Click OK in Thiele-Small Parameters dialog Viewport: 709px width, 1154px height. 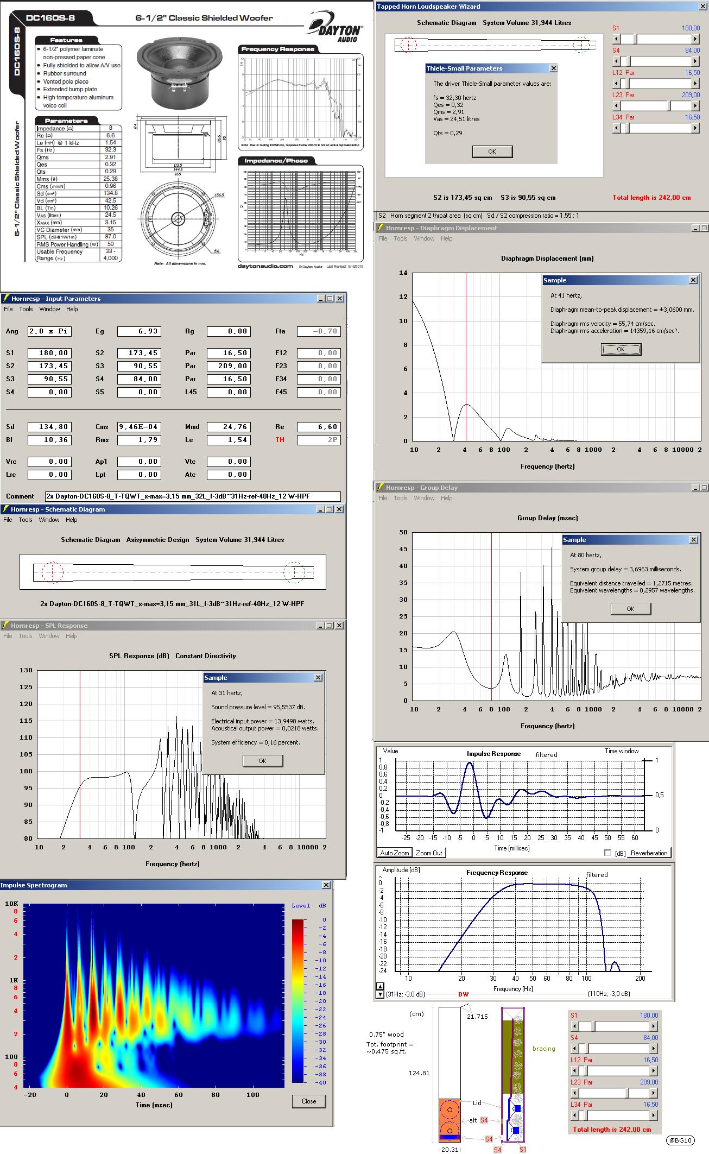pos(492,152)
